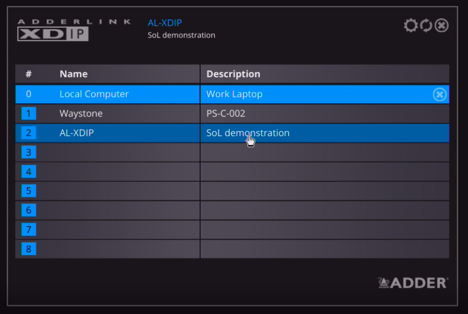468x314 pixels.
Task: Click empty channel slot 3 badge
Action: point(28,152)
